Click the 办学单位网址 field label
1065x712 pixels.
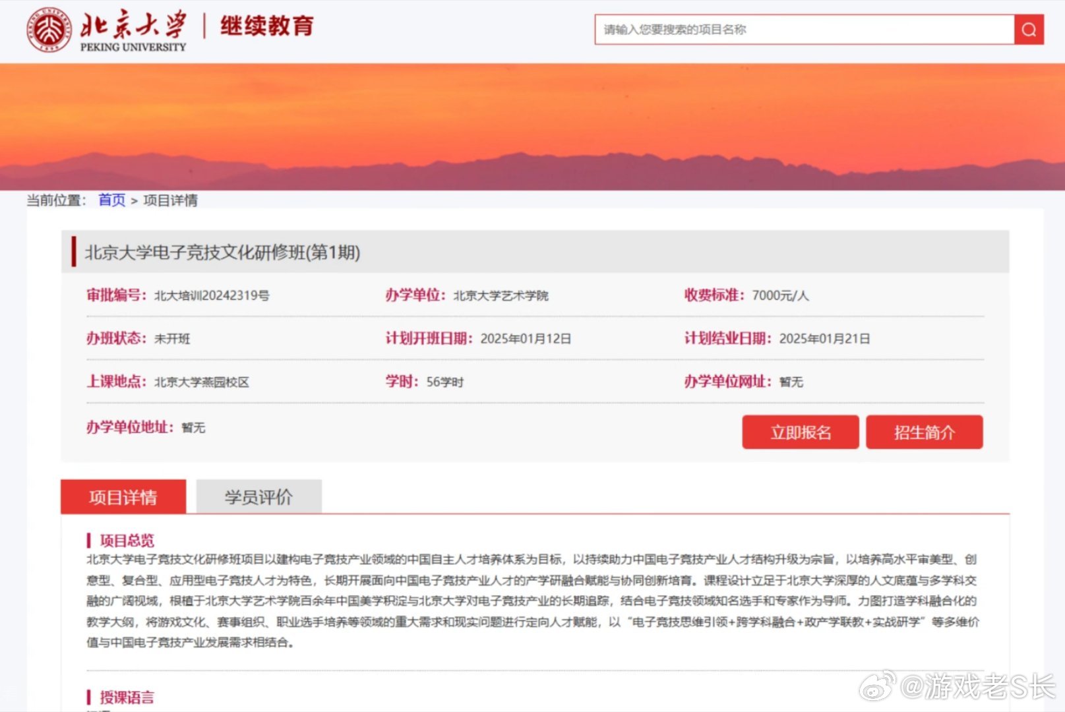[x=728, y=382]
